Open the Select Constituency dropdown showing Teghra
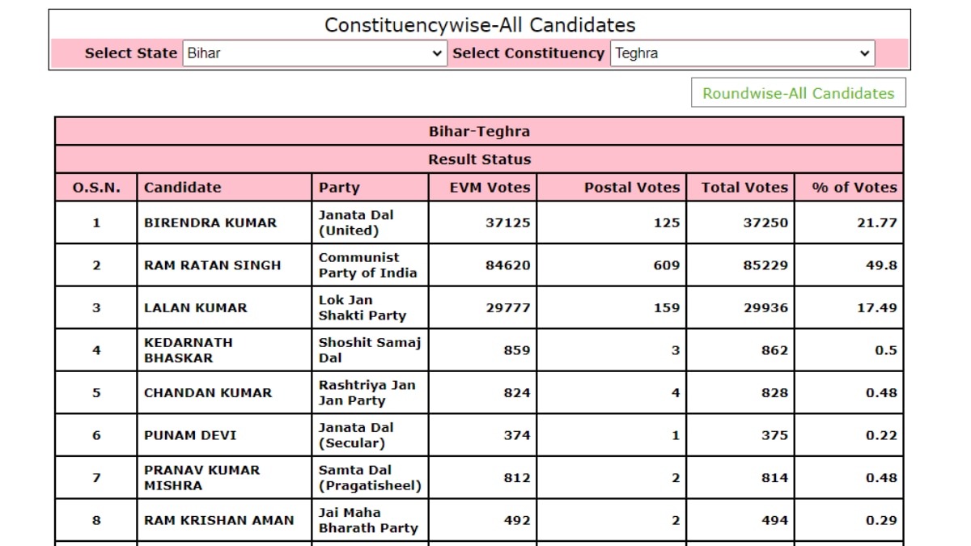 (x=742, y=53)
